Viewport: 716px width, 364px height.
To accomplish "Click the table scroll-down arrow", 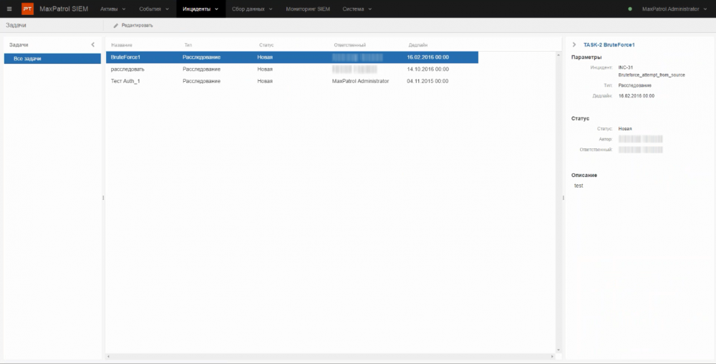I will pyautogui.click(x=558, y=350).
